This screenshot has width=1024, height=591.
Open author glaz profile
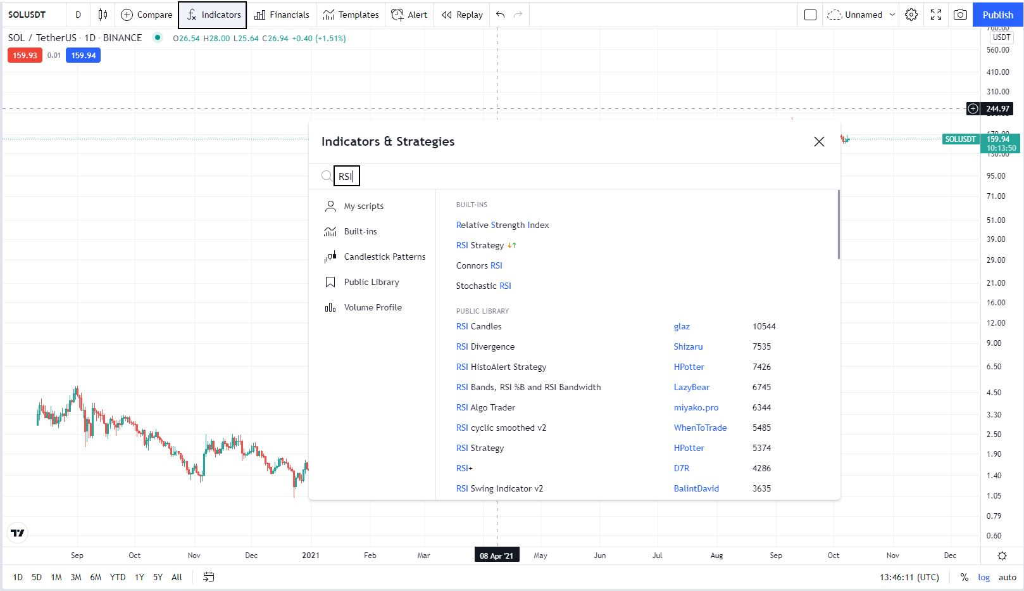click(682, 326)
